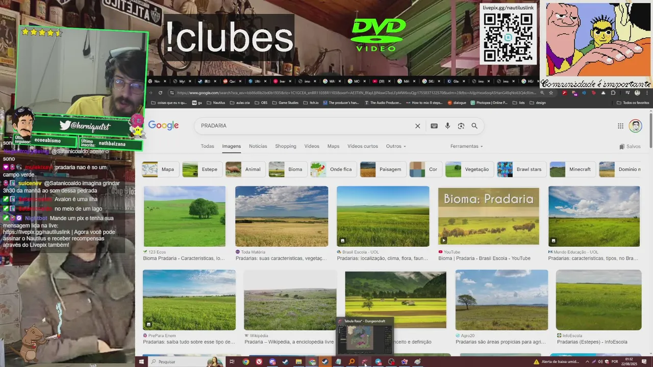The width and height of the screenshot is (653, 367).
Task: Search by image with Google Lens
Action: pos(461,126)
